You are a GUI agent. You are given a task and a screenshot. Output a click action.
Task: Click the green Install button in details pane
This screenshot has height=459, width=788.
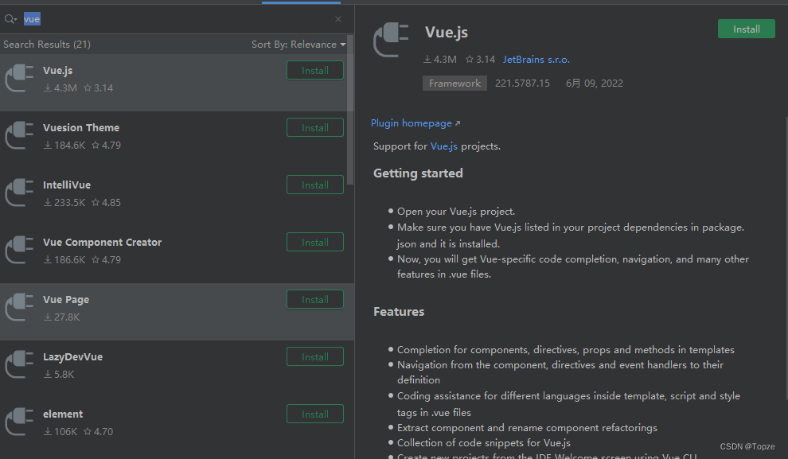pyautogui.click(x=747, y=29)
